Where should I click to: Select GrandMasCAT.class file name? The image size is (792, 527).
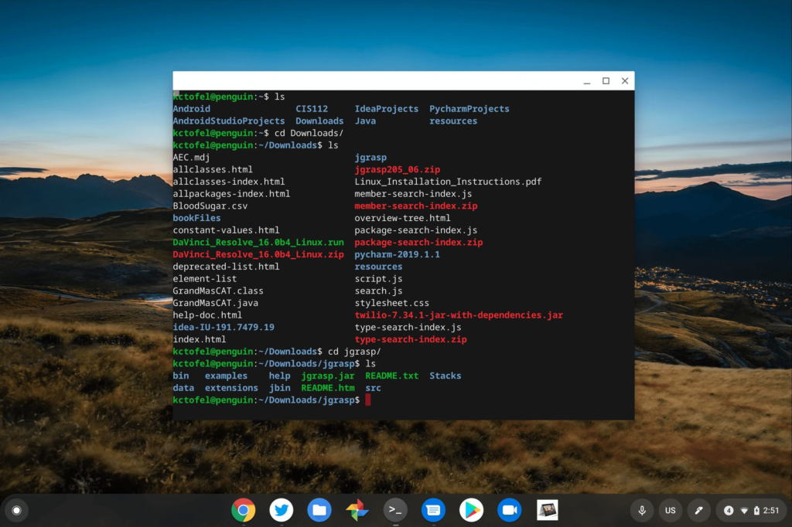(217, 291)
